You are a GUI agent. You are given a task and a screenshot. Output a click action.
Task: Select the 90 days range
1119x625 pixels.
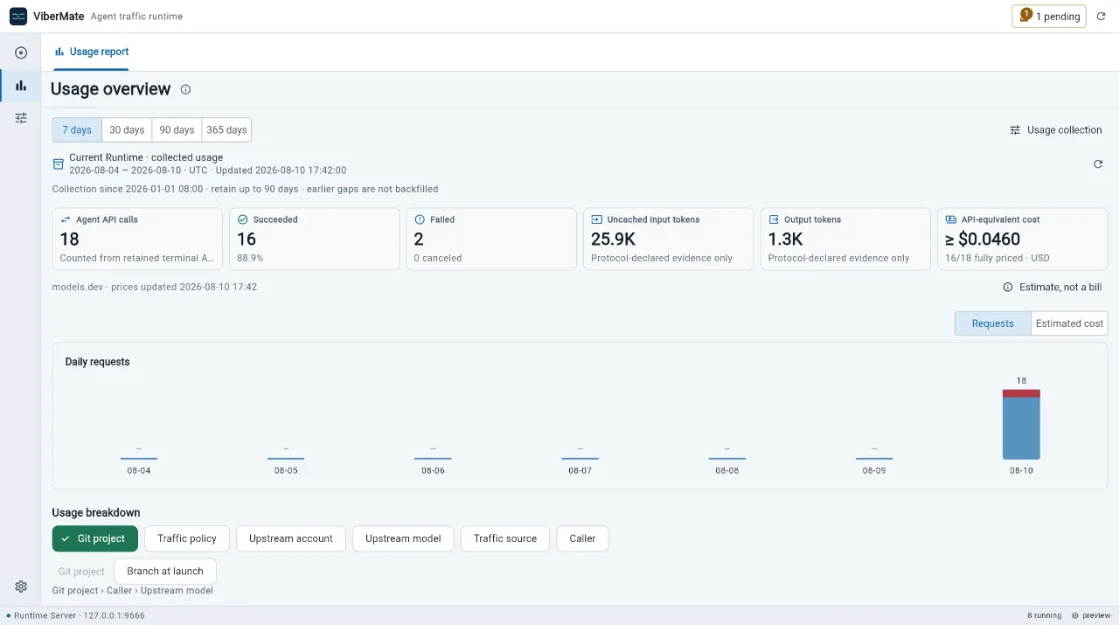[177, 129]
